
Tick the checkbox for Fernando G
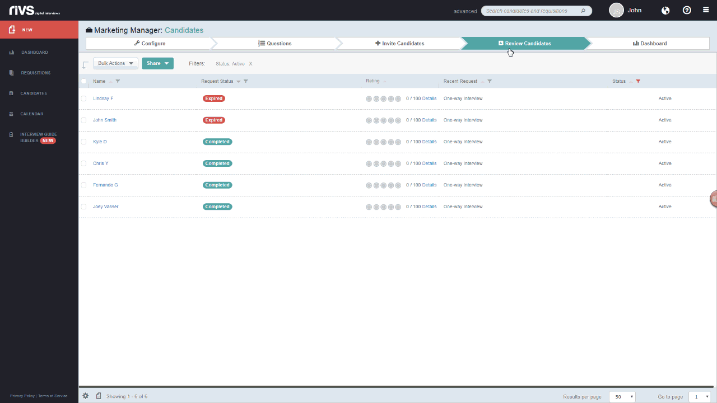coord(84,185)
